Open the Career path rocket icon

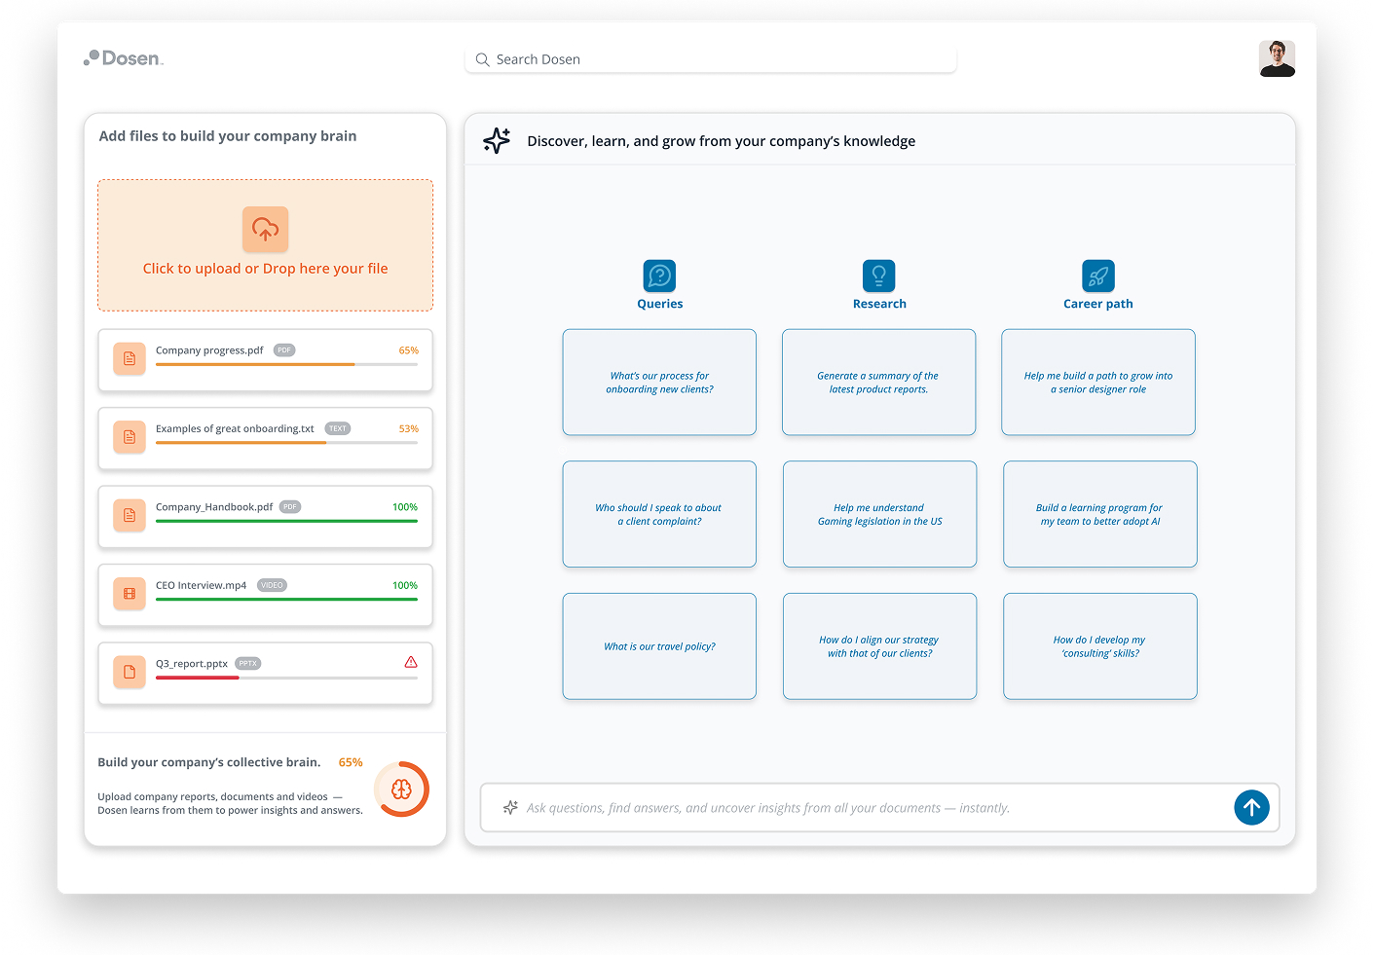[x=1097, y=275]
